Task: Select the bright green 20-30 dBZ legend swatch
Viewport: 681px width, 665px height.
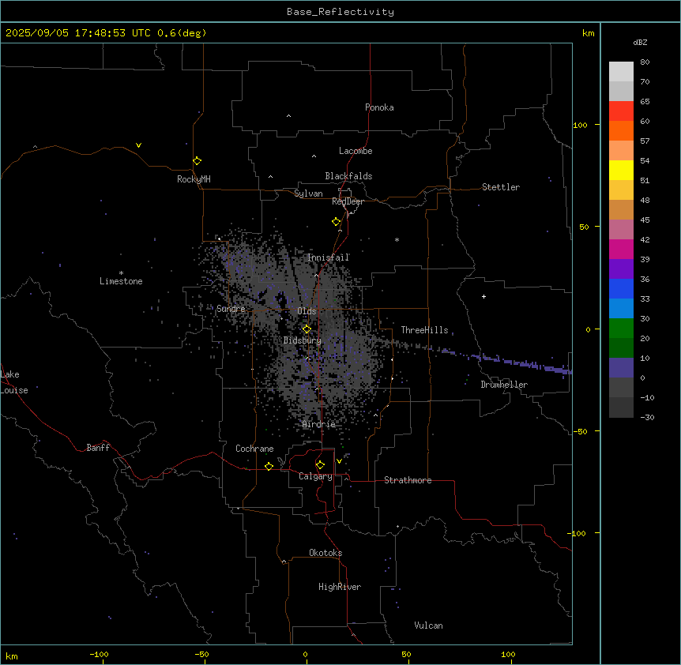Action: point(621,329)
